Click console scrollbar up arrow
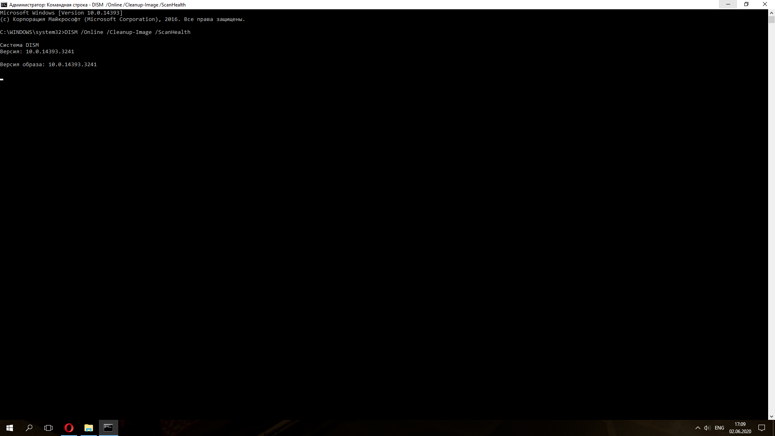 (771, 13)
